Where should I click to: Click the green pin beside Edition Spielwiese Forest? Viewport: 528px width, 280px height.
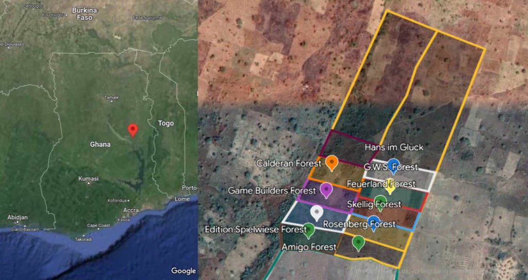tap(309, 230)
